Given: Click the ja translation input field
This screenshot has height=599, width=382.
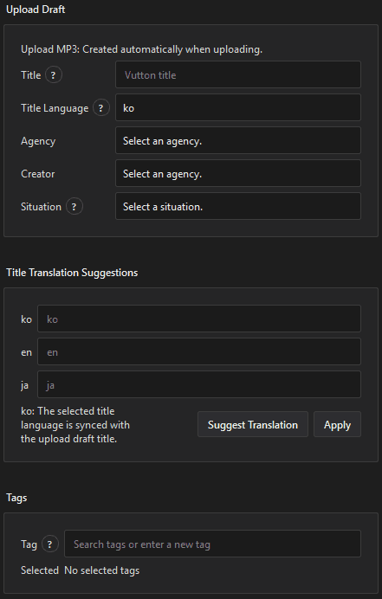Looking at the screenshot, I should pos(199,384).
